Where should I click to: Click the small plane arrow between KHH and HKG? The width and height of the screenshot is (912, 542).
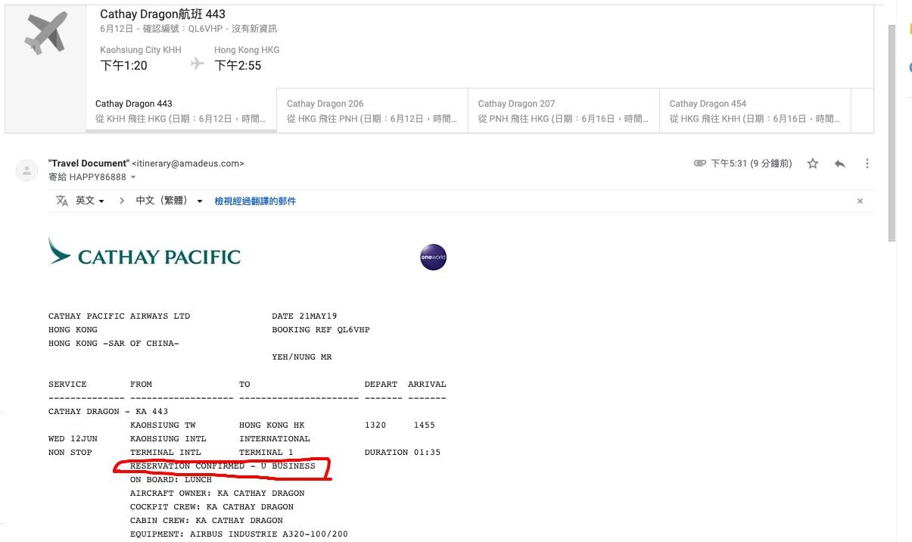coord(198,64)
